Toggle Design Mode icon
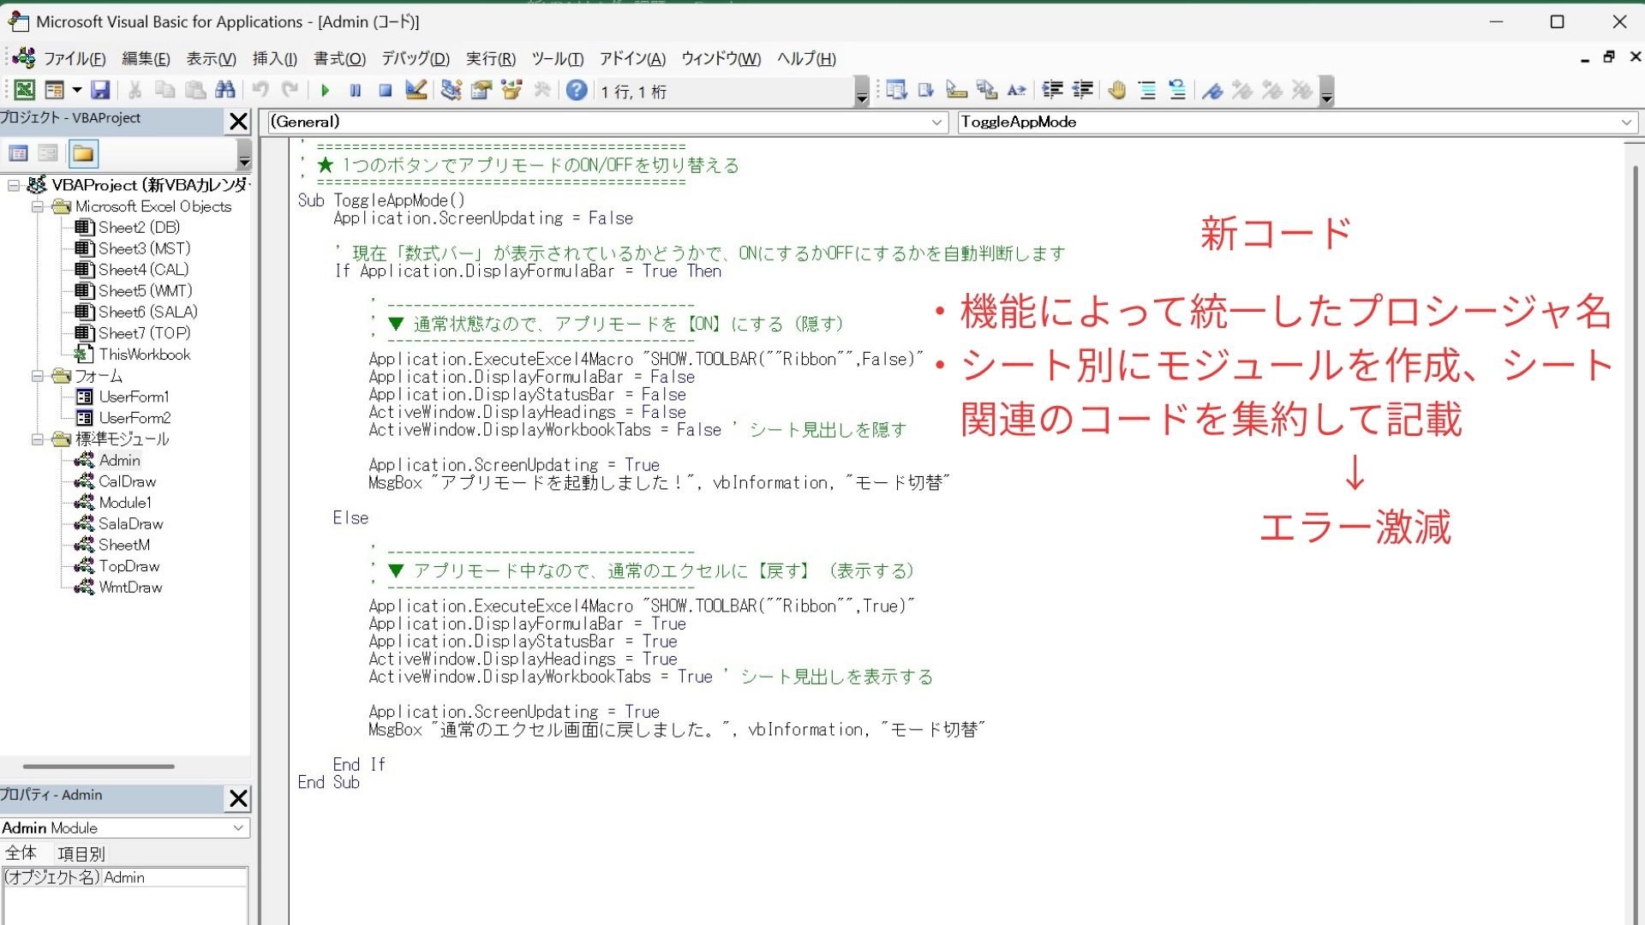This screenshot has width=1645, height=925. click(416, 90)
